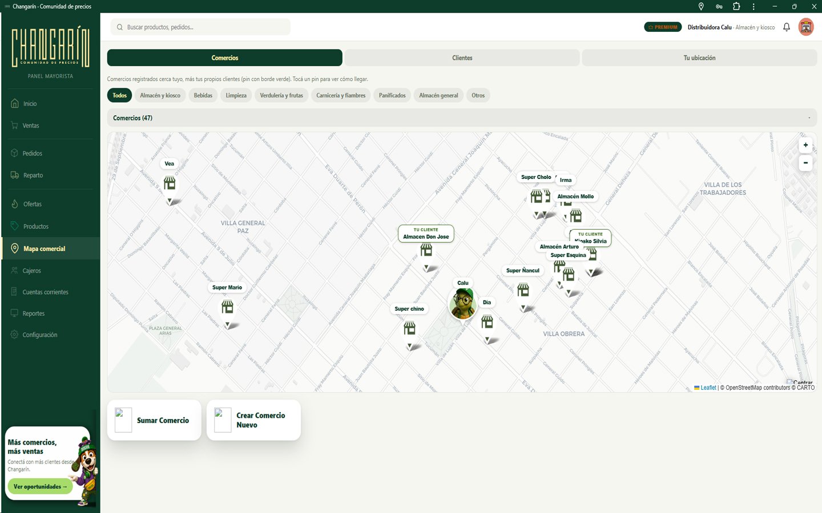This screenshot has width=822, height=513.
Task: Click the search products input field
Action: (200, 27)
